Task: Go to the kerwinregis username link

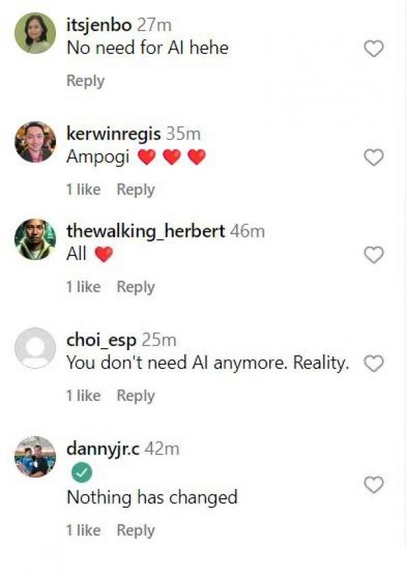Action: click(x=114, y=134)
